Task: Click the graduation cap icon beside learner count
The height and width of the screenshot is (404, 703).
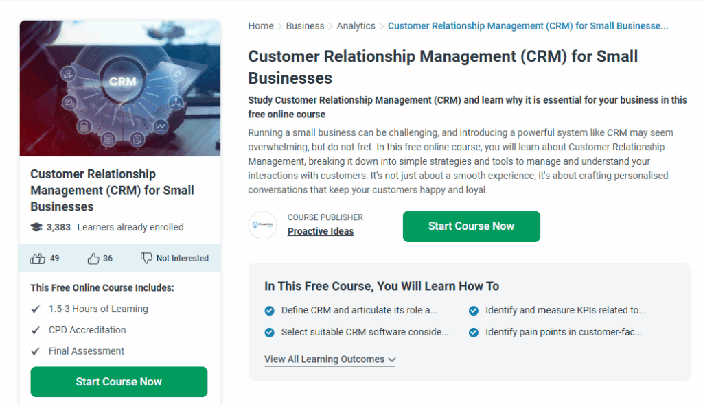Action: (x=36, y=227)
